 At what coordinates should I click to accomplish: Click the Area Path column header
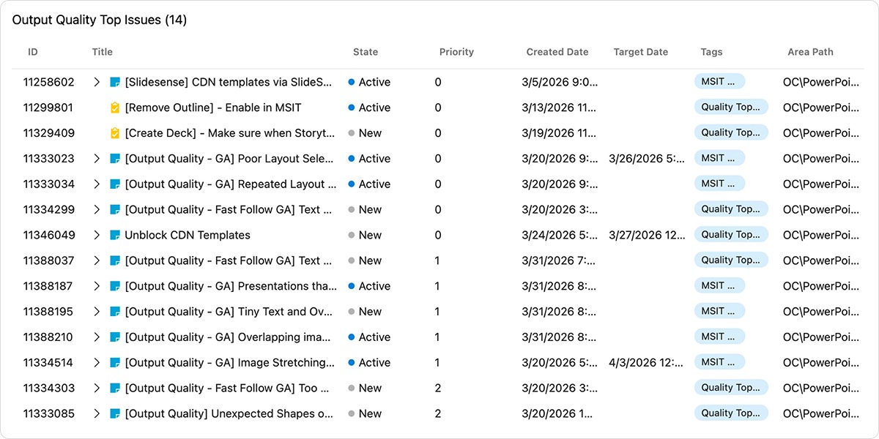[x=811, y=52]
